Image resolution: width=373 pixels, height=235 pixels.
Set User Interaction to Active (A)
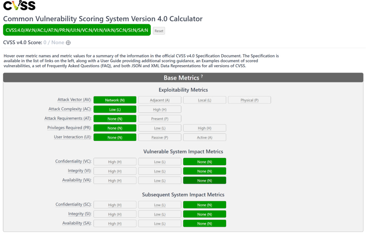point(205,137)
